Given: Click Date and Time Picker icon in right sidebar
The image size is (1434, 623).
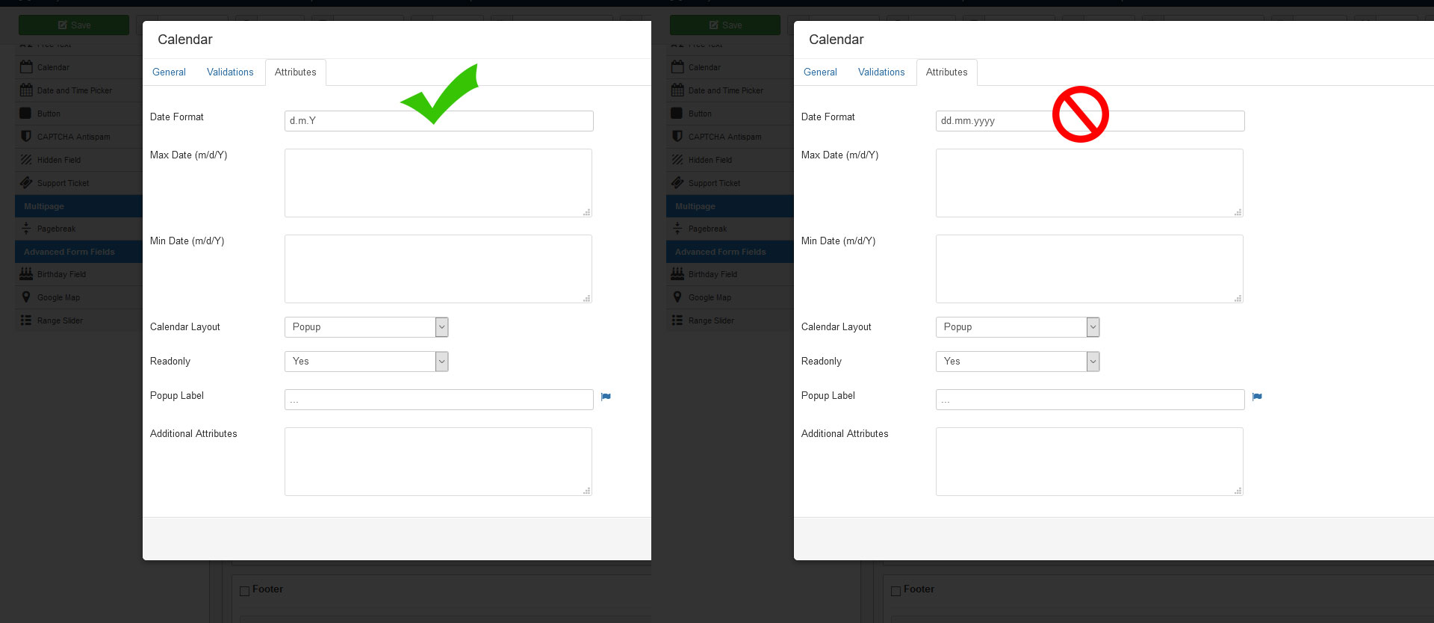Looking at the screenshot, I should 677,90.
